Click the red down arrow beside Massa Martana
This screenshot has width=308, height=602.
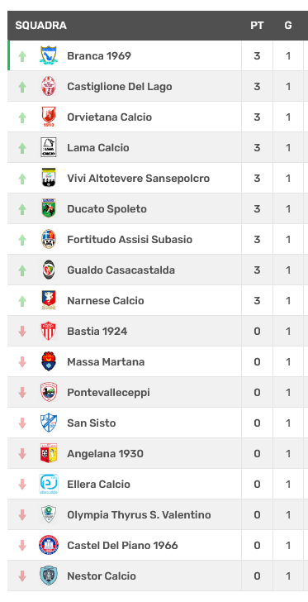[x=22, y=361]
